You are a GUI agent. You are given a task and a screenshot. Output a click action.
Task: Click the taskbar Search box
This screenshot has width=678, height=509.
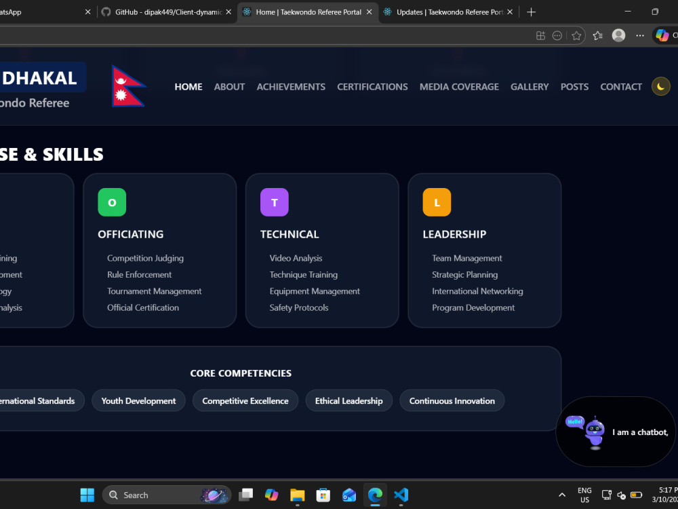click(x=167, y=495)
